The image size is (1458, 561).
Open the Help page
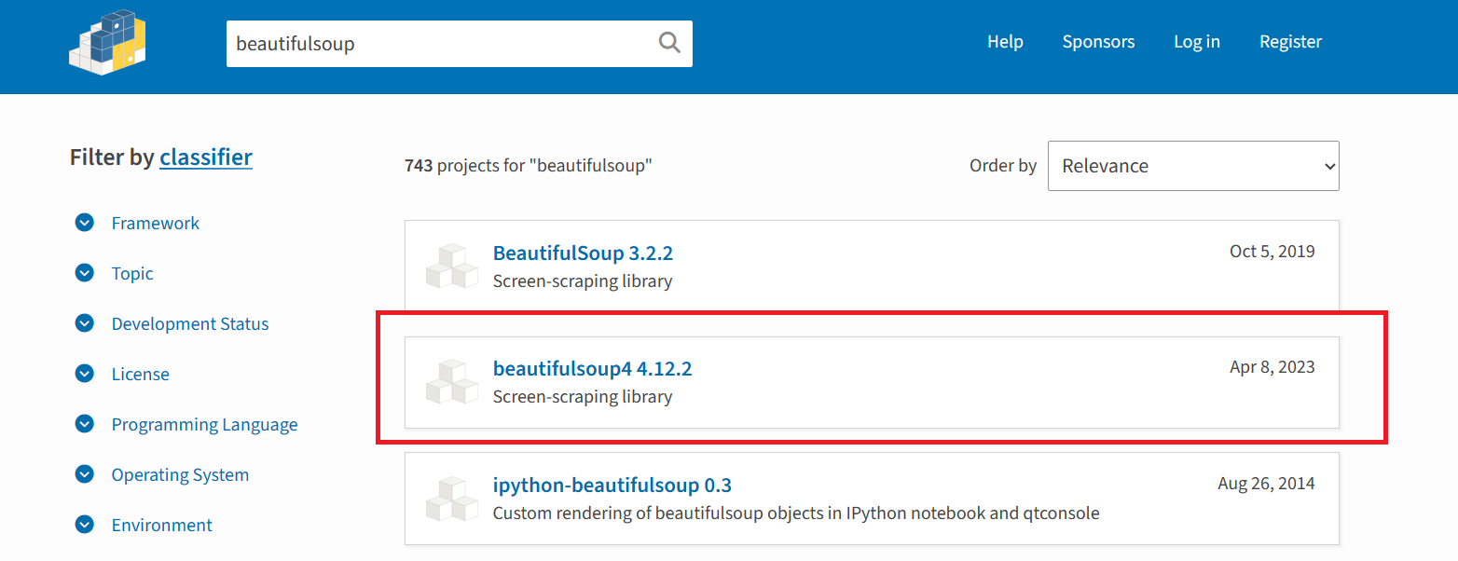1005,42
